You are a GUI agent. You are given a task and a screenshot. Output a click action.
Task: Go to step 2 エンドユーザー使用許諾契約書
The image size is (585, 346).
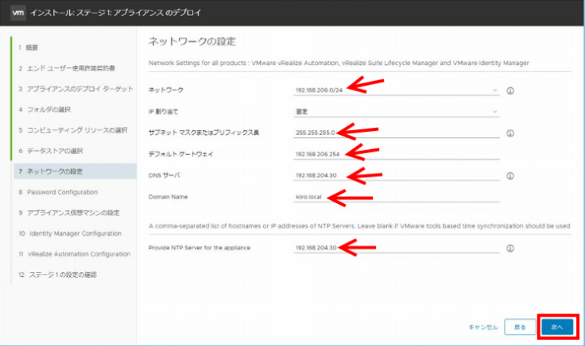click(67, 68)
